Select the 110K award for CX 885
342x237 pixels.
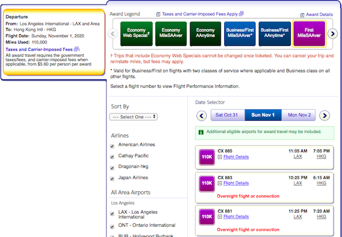tap(207, 157)
